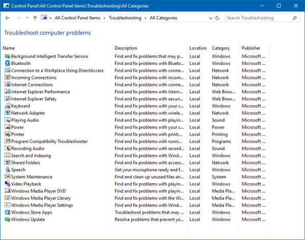The image size is (305, 240).
Task: Click the Keyboard troubleshooter icon
Action: pos(7,106)
